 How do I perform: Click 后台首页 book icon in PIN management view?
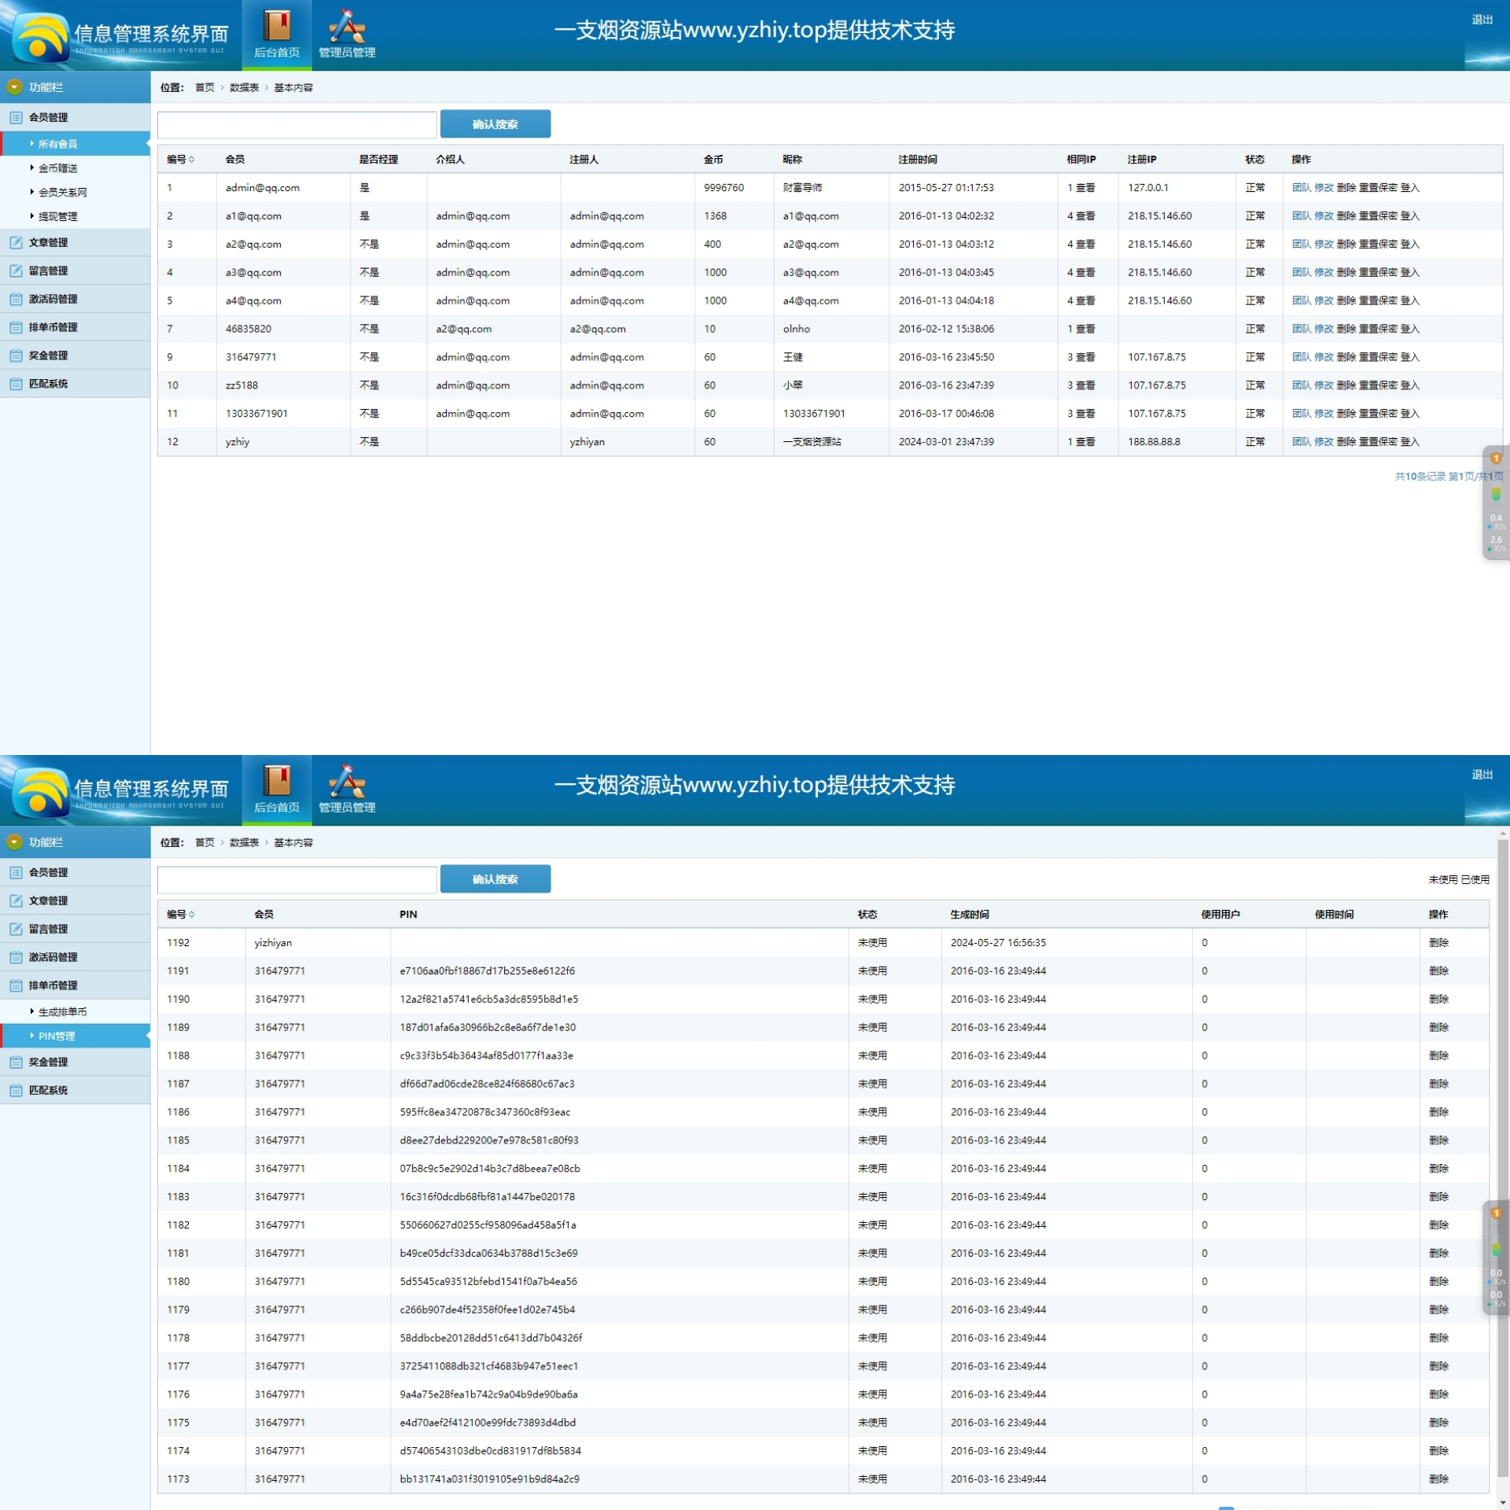277,781
